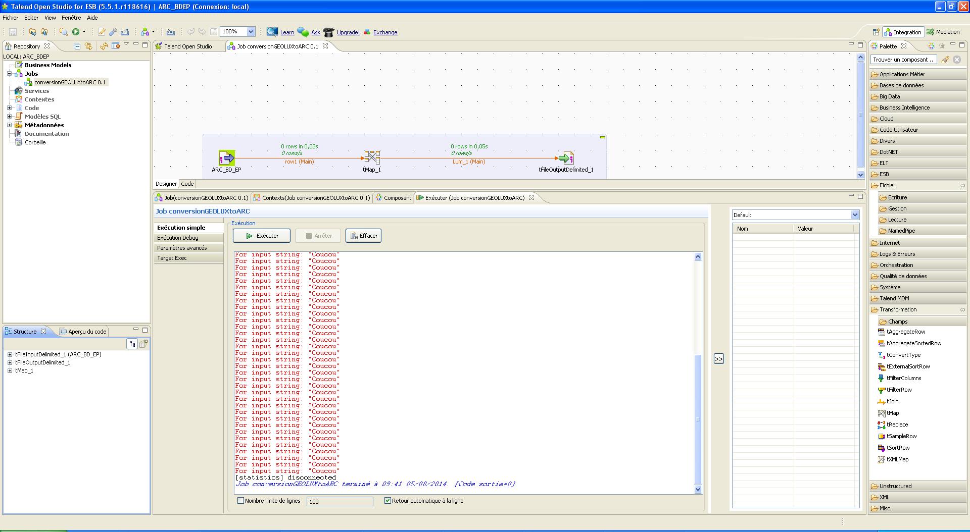Expand the Code tree node
The image size is (970, 532).
pos(9,108)
